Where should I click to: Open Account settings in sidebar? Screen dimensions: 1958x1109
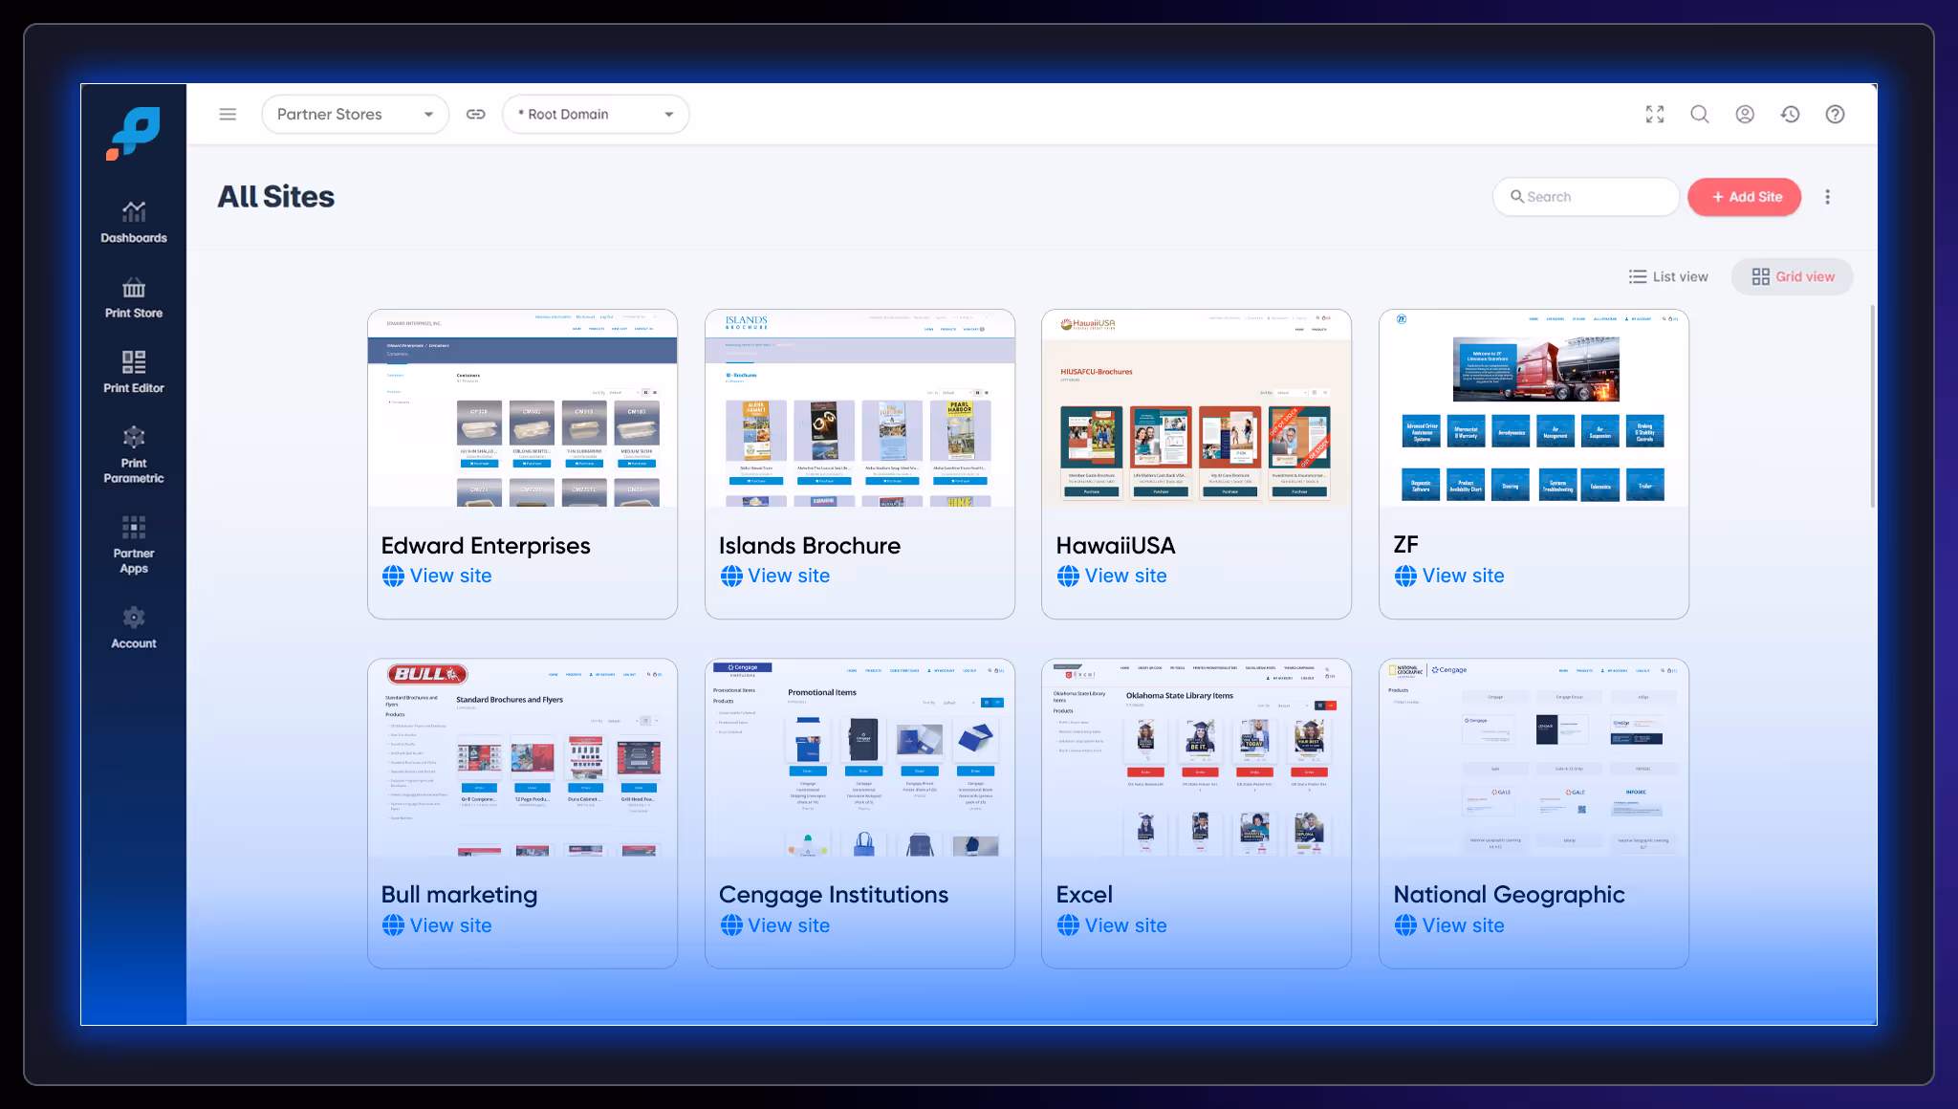(133, 626)
